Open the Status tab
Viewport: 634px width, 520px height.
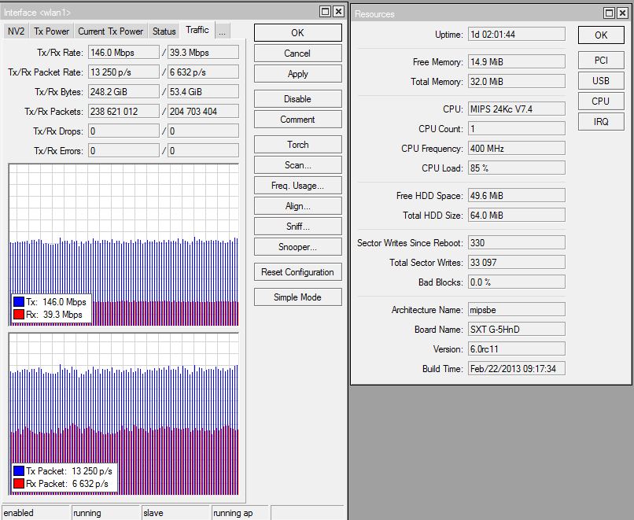[x=164, y=31]
